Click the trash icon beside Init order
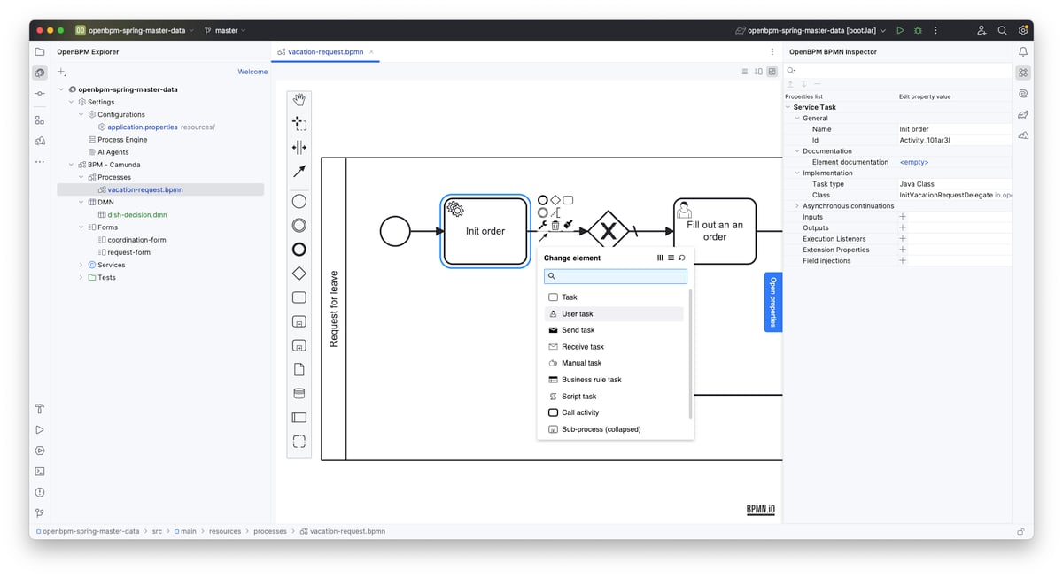1063x578 pixels. pyautogui.click(x=555, y=226)
